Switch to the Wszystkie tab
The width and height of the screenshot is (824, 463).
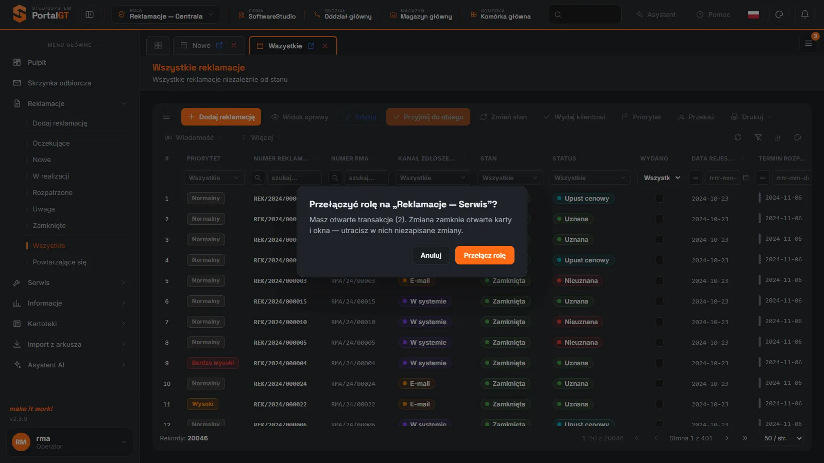pyautogui.click(x=285, y=46)
